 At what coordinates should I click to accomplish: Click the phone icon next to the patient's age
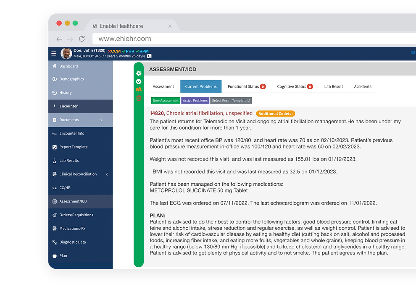(149, 55)
